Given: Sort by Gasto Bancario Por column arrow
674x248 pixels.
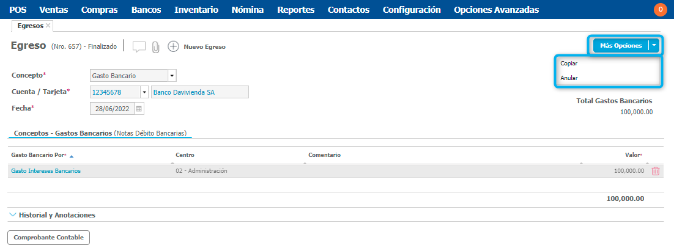Looking at the screenshot, I should click(72, 156).
